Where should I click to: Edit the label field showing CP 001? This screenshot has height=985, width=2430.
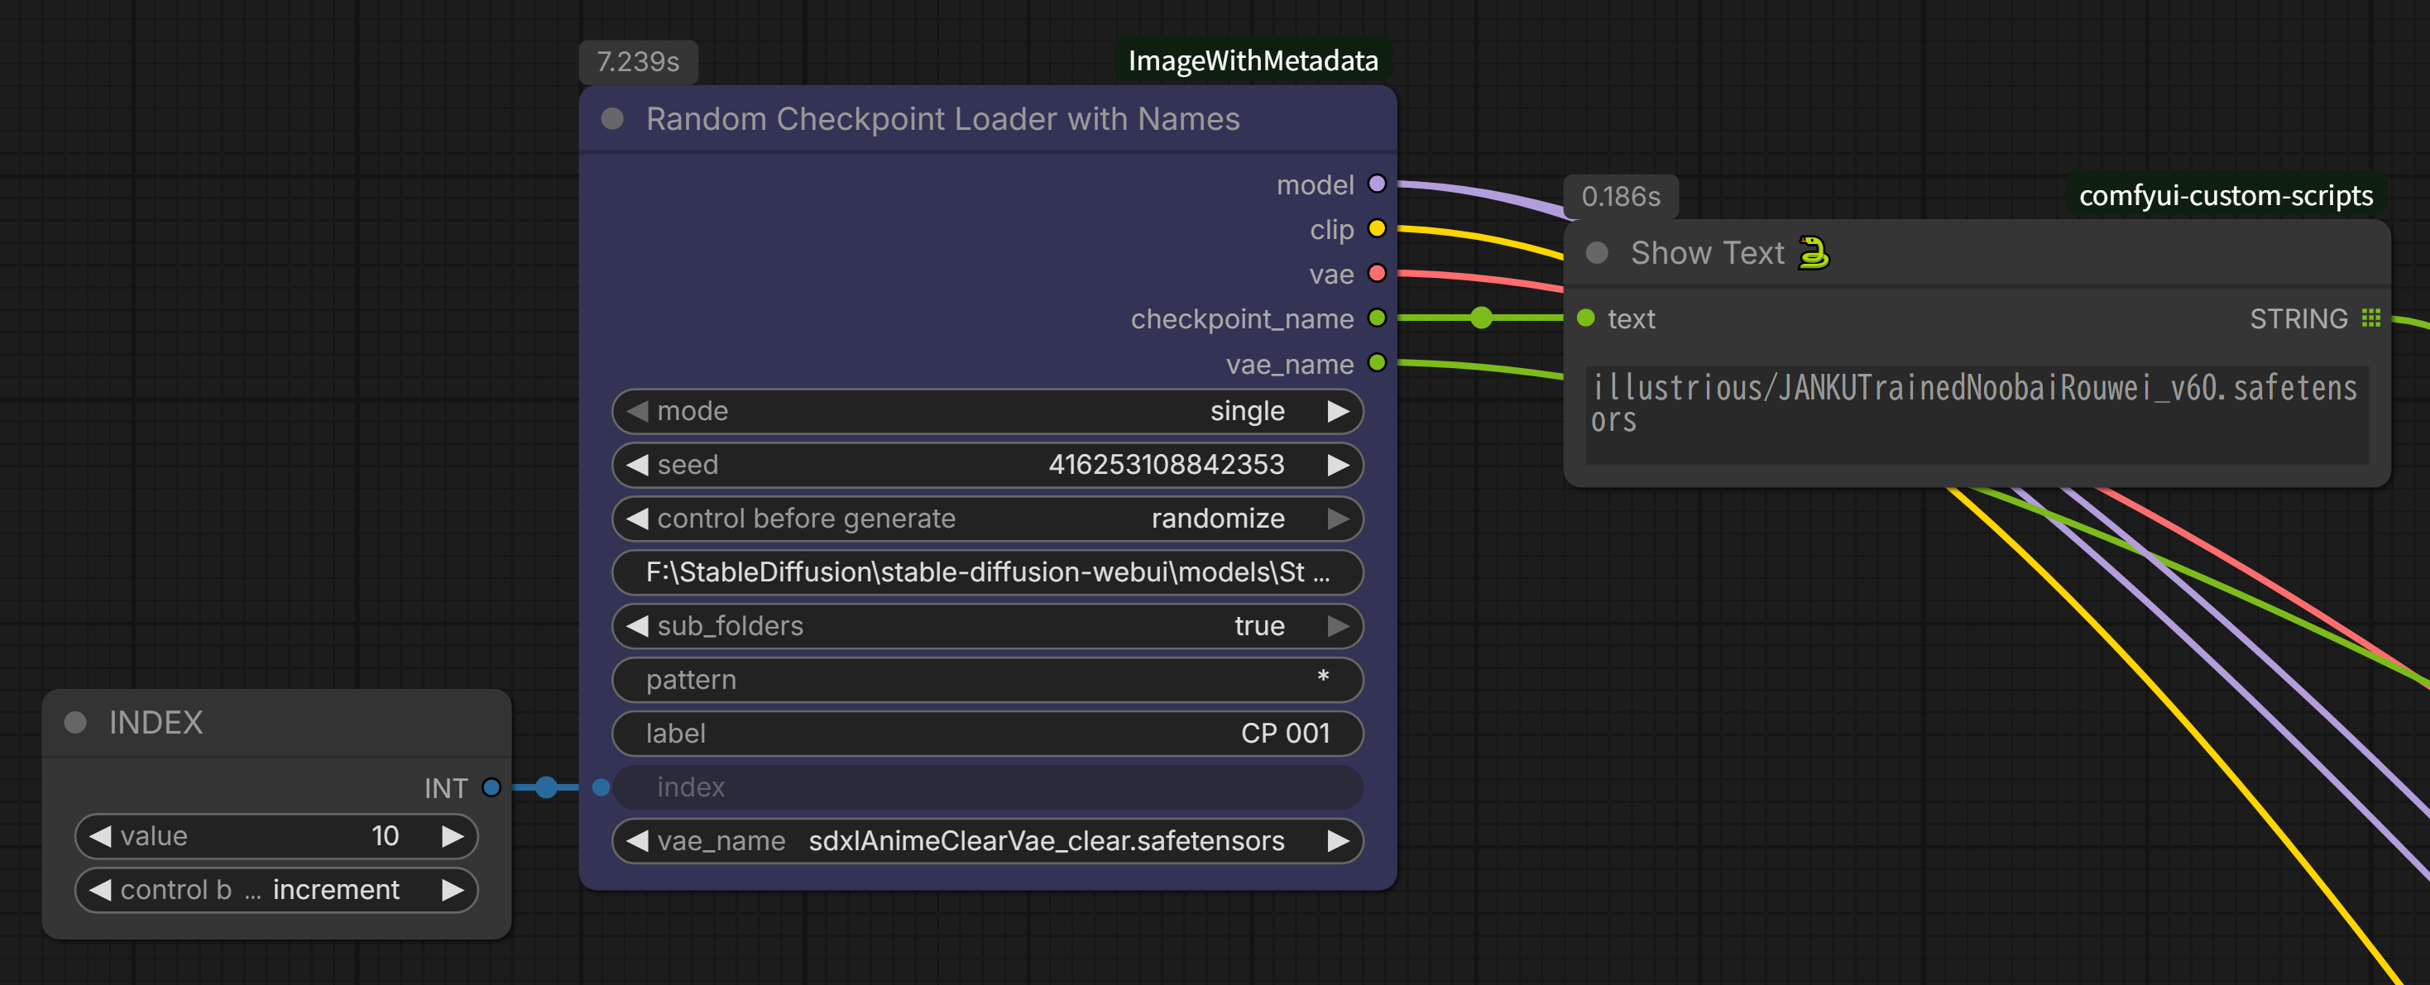988,734
